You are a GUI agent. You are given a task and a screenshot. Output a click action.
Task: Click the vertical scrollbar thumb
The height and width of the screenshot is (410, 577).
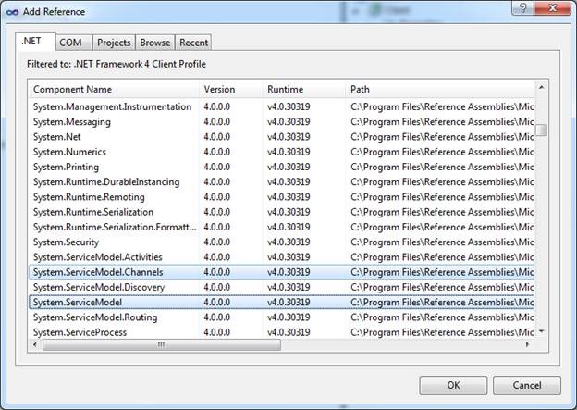(x=541, y=130)
